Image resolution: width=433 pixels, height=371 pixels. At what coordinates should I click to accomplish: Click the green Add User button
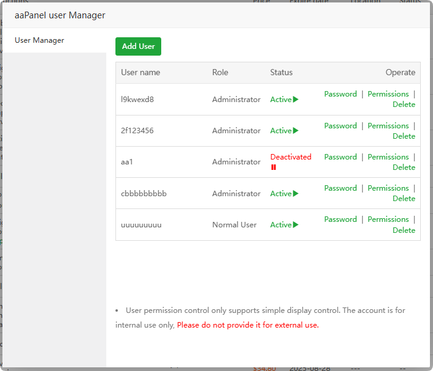[138, 46]
